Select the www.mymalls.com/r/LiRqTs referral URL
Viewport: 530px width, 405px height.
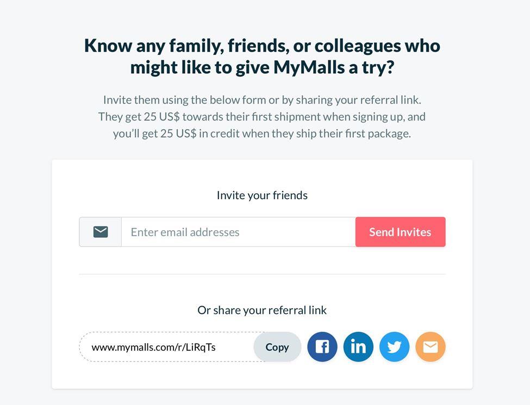coord(153,347)
